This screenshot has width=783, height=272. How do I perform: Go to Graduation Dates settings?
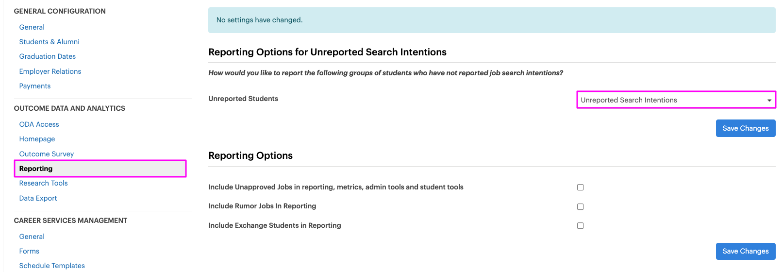tap(47, 56)
